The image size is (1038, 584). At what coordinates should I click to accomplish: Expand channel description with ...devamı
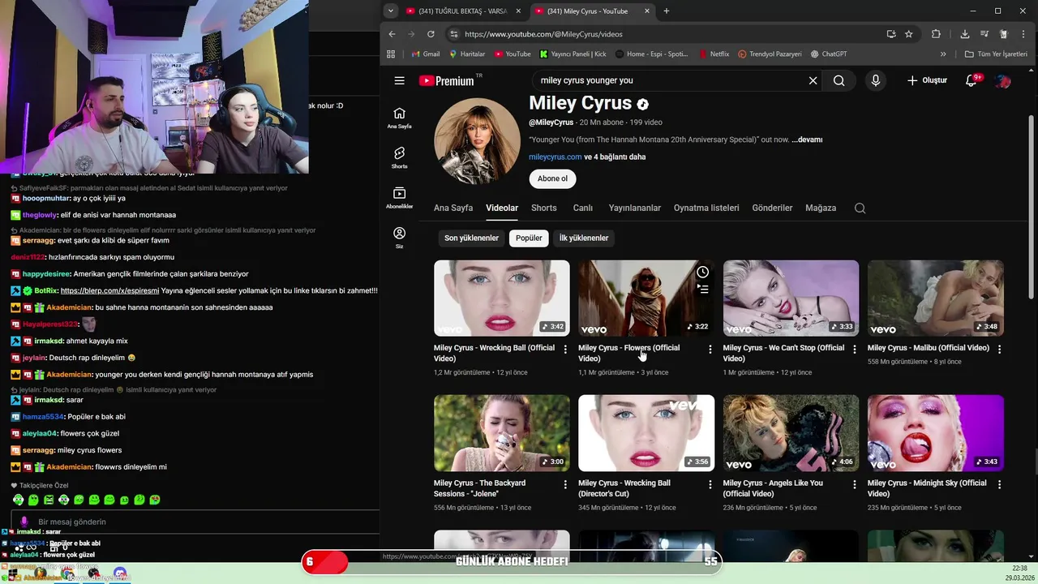[x=807, y=140]
